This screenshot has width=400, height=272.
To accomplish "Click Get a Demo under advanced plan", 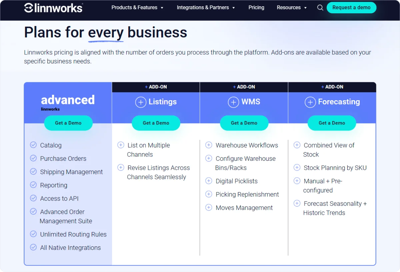I will pos(68,123).
